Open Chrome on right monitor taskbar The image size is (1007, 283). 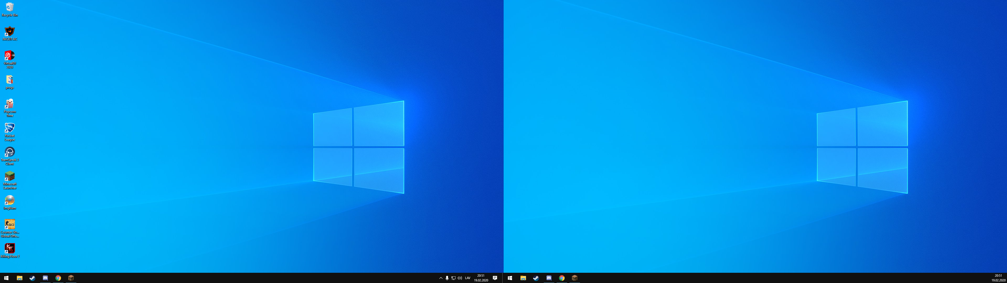(562, 278)
